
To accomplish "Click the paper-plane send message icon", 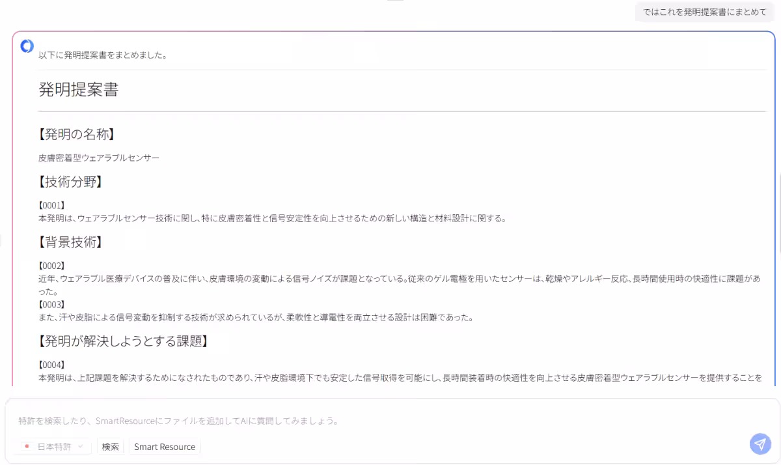I will tap(760, 444).
